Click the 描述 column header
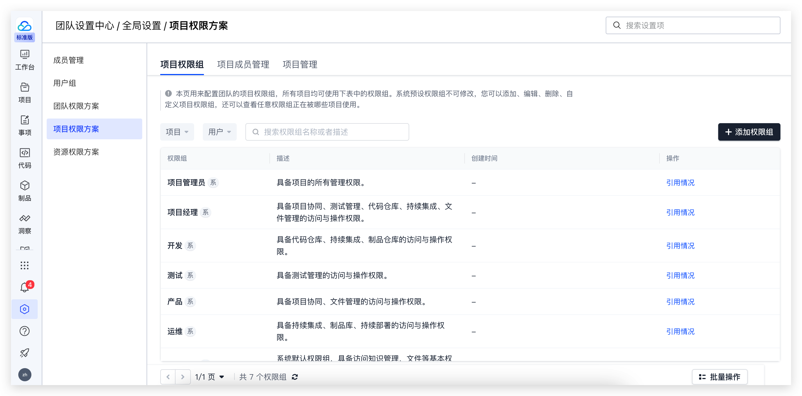802x396 pixels. point(283,158)
